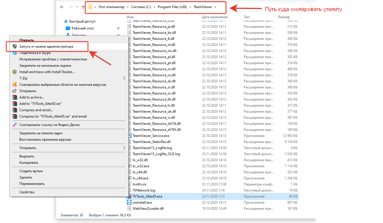Select Открыть in the context menu

tap(27, 40)
